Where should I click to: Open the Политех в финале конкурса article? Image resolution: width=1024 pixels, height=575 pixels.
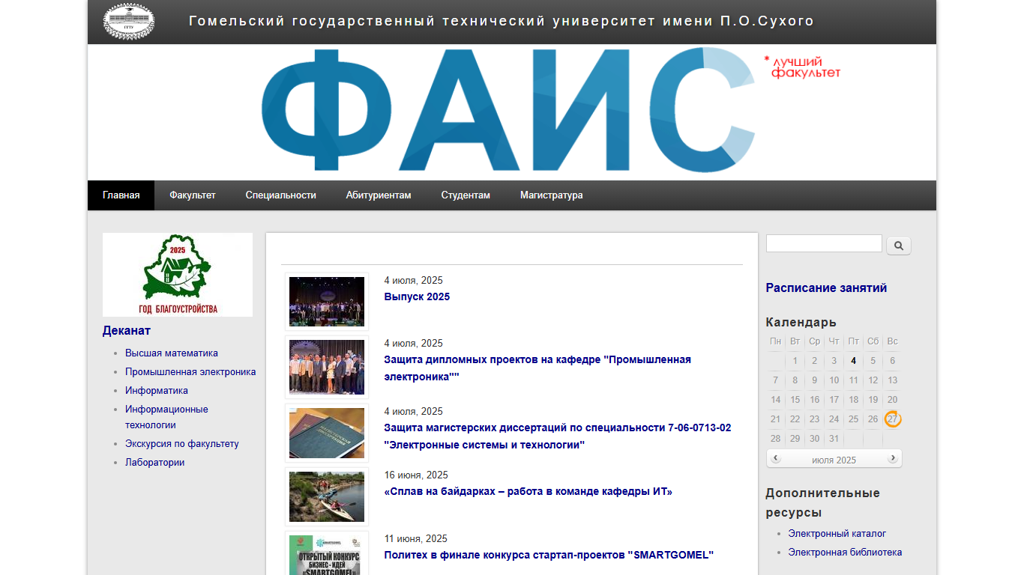point(549,555)
